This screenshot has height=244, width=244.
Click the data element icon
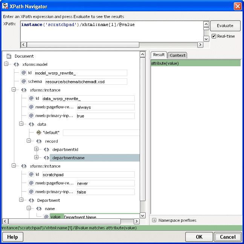click(x=31, y=124)
